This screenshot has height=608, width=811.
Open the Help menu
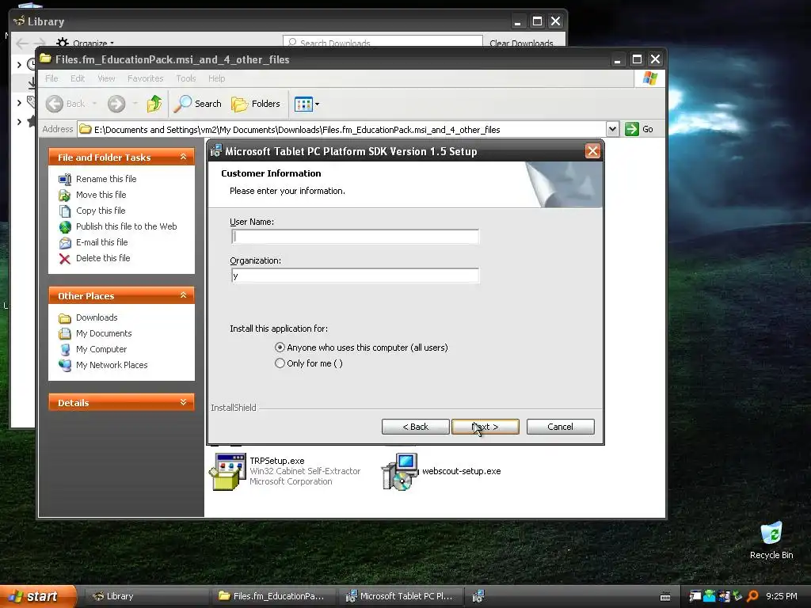click(217, 78)
